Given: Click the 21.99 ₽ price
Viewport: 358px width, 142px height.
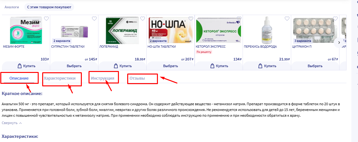Looking at the screenshot, I should point(284,59).
